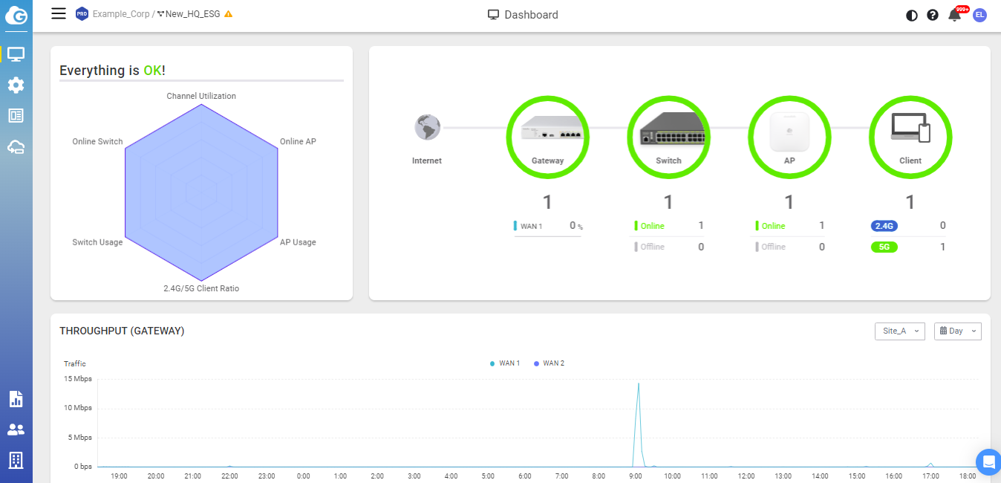Open the chat support bubble
The height and width of the screenshot is (483, 1001).
point(988,461)
